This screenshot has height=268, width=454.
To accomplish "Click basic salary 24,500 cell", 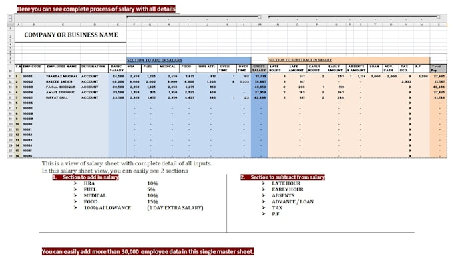I will [x=118, y=76].
